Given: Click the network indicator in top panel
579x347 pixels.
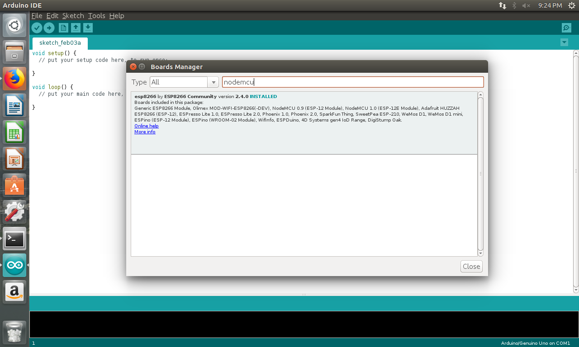Looking at the screenshot, I should pyautogui.click(x=503, y=5).
